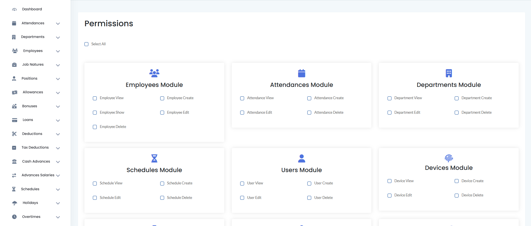Tick the Select All checkbox

pyautogui.click(x=86, y=44)
